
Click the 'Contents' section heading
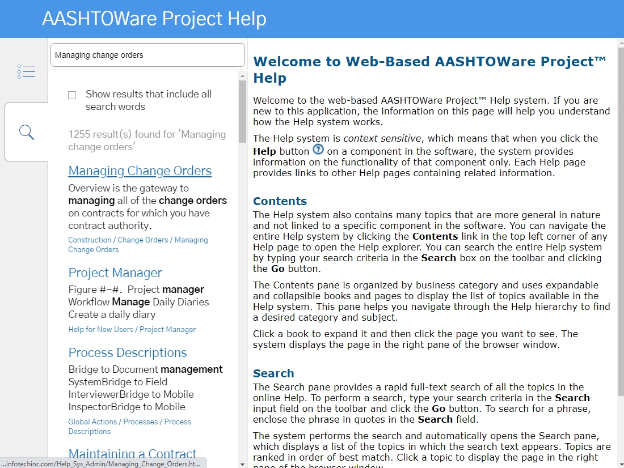(x=280, y=201)
